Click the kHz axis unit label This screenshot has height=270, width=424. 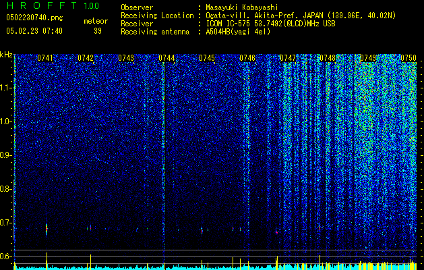point(6,55)
